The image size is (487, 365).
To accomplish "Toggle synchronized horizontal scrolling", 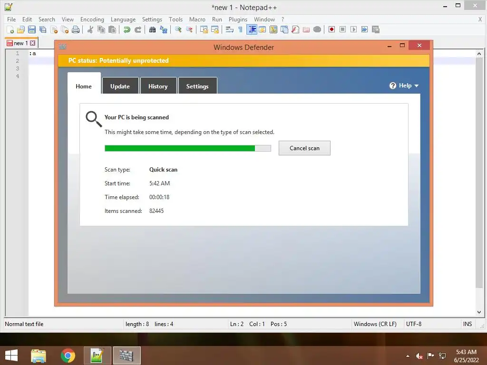I will (214, 29).
